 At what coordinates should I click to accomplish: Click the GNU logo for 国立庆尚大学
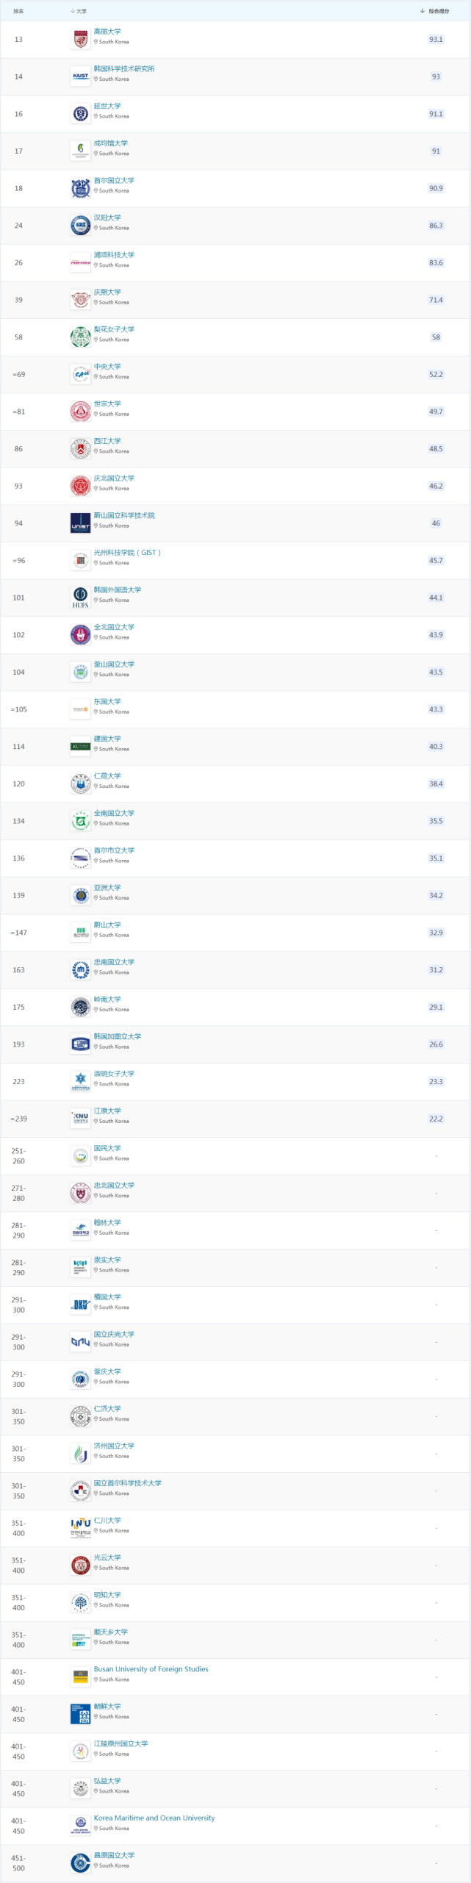coord(80,1342)
